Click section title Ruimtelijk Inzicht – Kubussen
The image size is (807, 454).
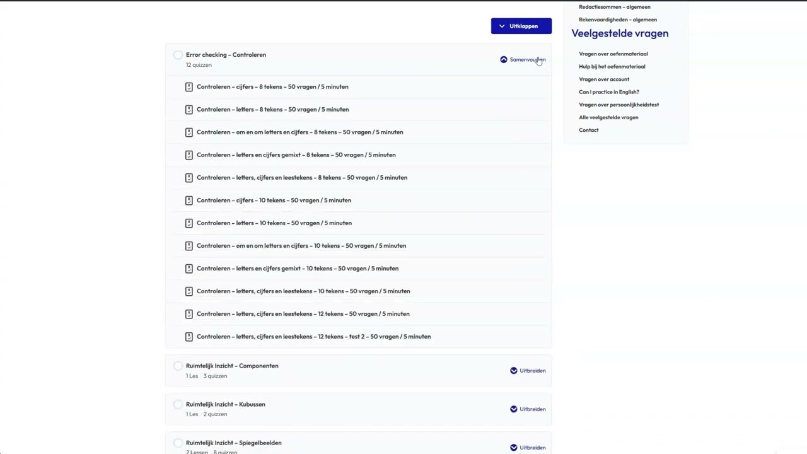tap(226, 404)
